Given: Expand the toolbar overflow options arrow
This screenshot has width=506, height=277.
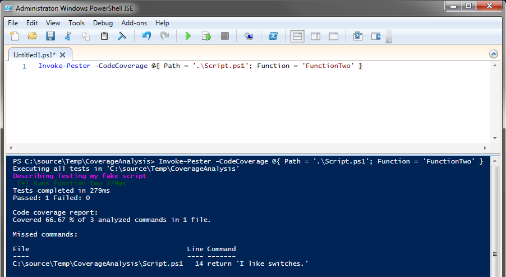Looking at the screenshot, I should [x=389, y=39].
